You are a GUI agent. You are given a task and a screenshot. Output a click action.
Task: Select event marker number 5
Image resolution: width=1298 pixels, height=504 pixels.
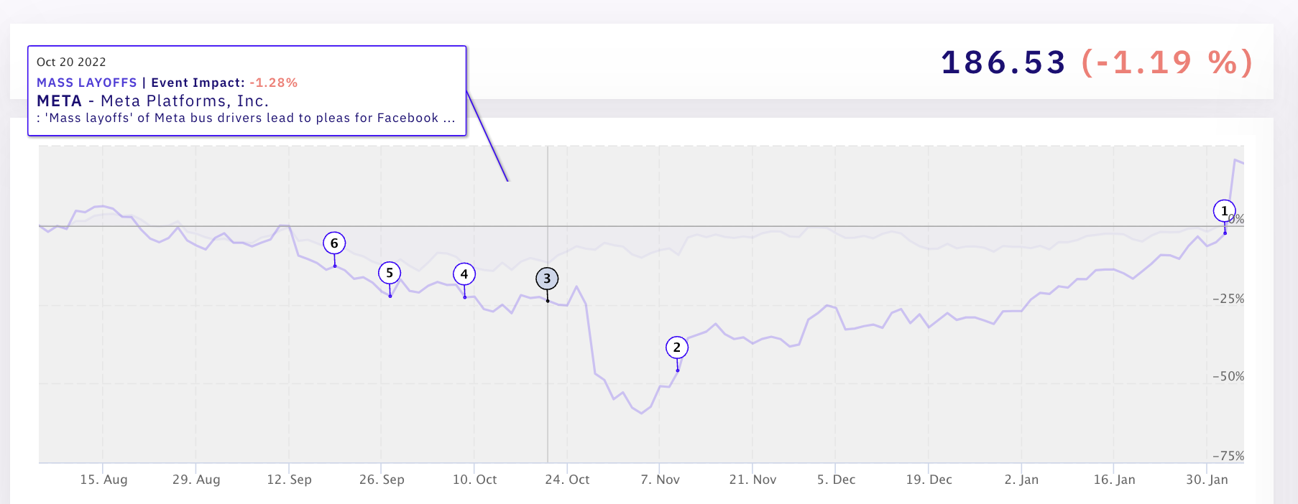tap(390, 273)
